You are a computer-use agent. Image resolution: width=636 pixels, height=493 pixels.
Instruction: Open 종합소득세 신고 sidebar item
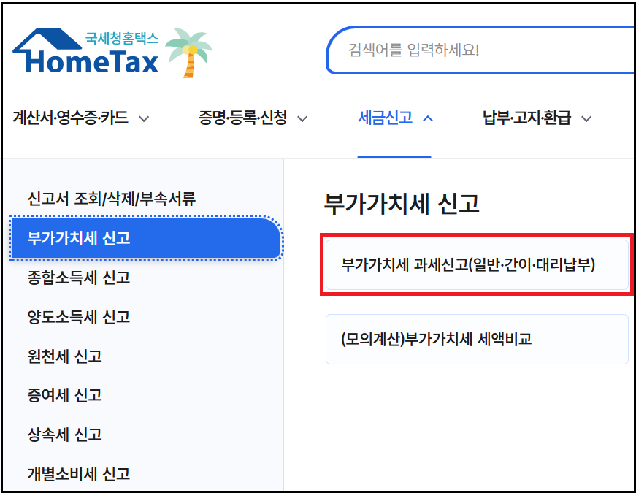pos(79,278)
